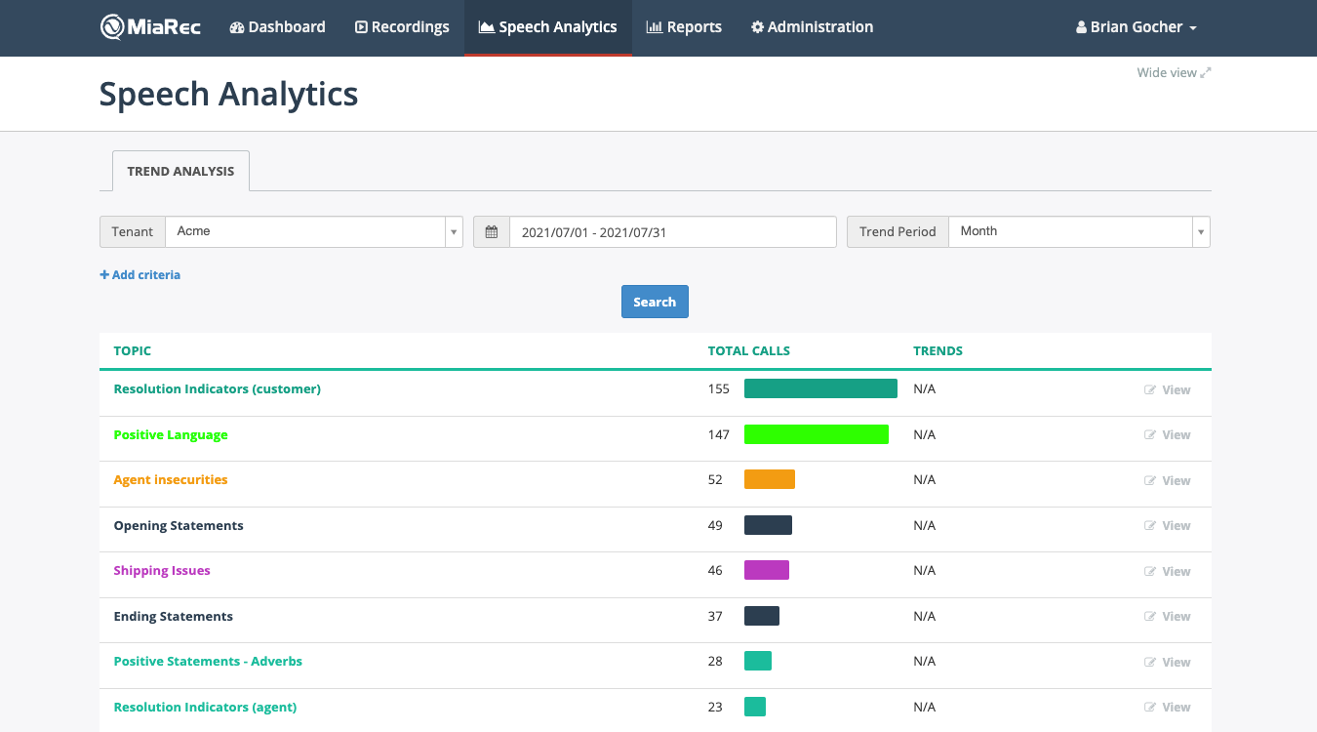Click View for Opening Statements row
Screen dimensions: 1317x732
pyautogui.click(x=1168, y=525)
